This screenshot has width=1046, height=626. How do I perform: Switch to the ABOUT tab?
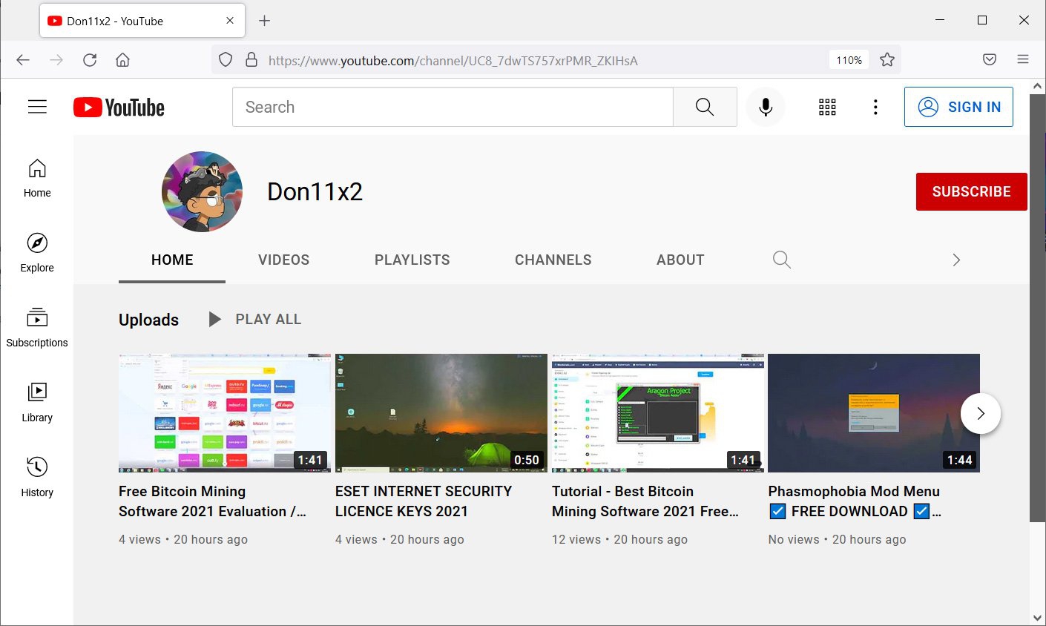point(680,260)
